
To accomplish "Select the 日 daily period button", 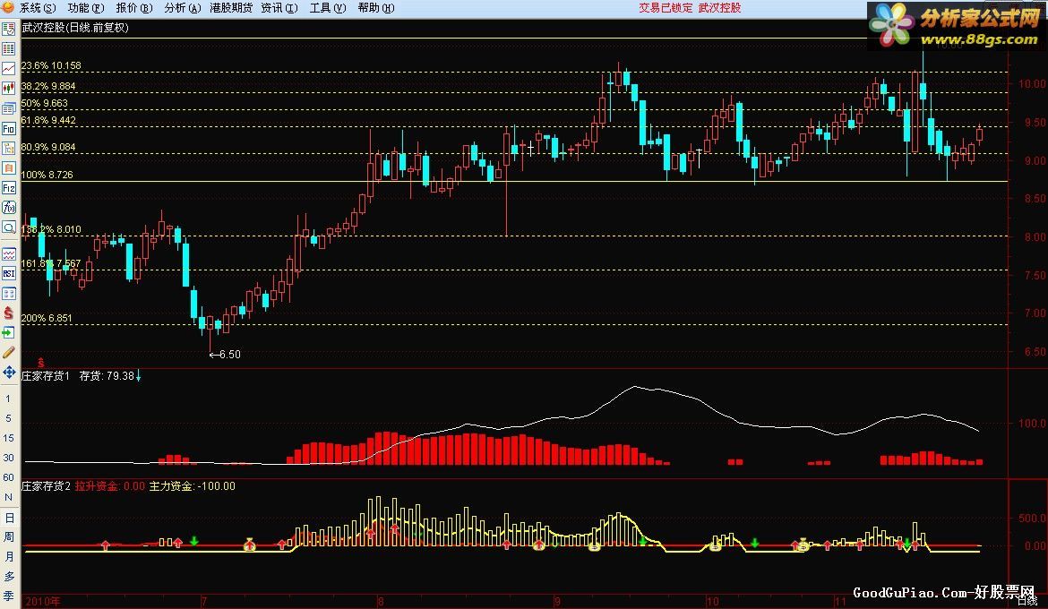I will pos(9,518).
